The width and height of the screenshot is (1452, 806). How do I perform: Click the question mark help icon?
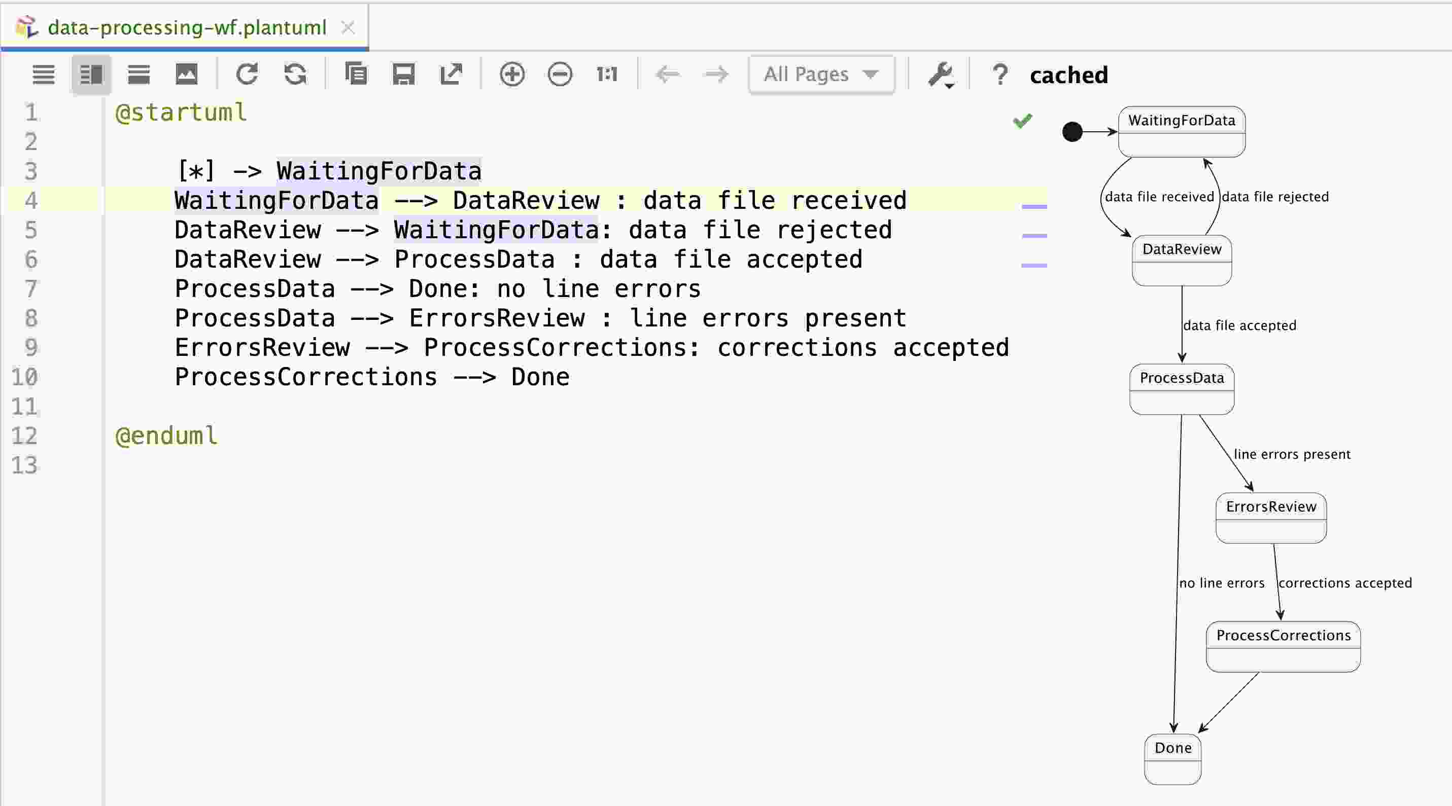click(1000, 75)
